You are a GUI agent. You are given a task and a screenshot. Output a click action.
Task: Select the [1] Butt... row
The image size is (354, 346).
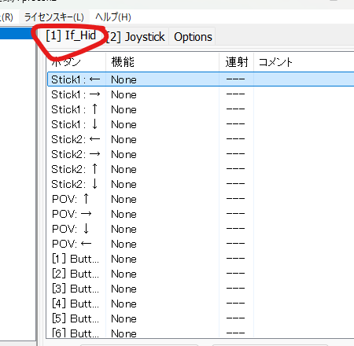click(x=201, y=259)
